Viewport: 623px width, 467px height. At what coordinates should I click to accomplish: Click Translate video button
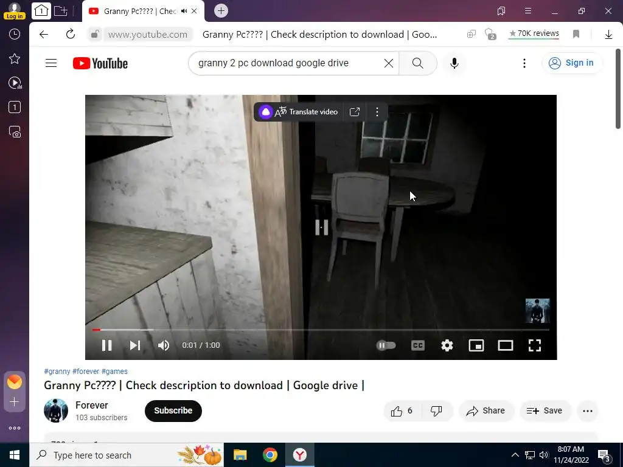coord(298,112)
